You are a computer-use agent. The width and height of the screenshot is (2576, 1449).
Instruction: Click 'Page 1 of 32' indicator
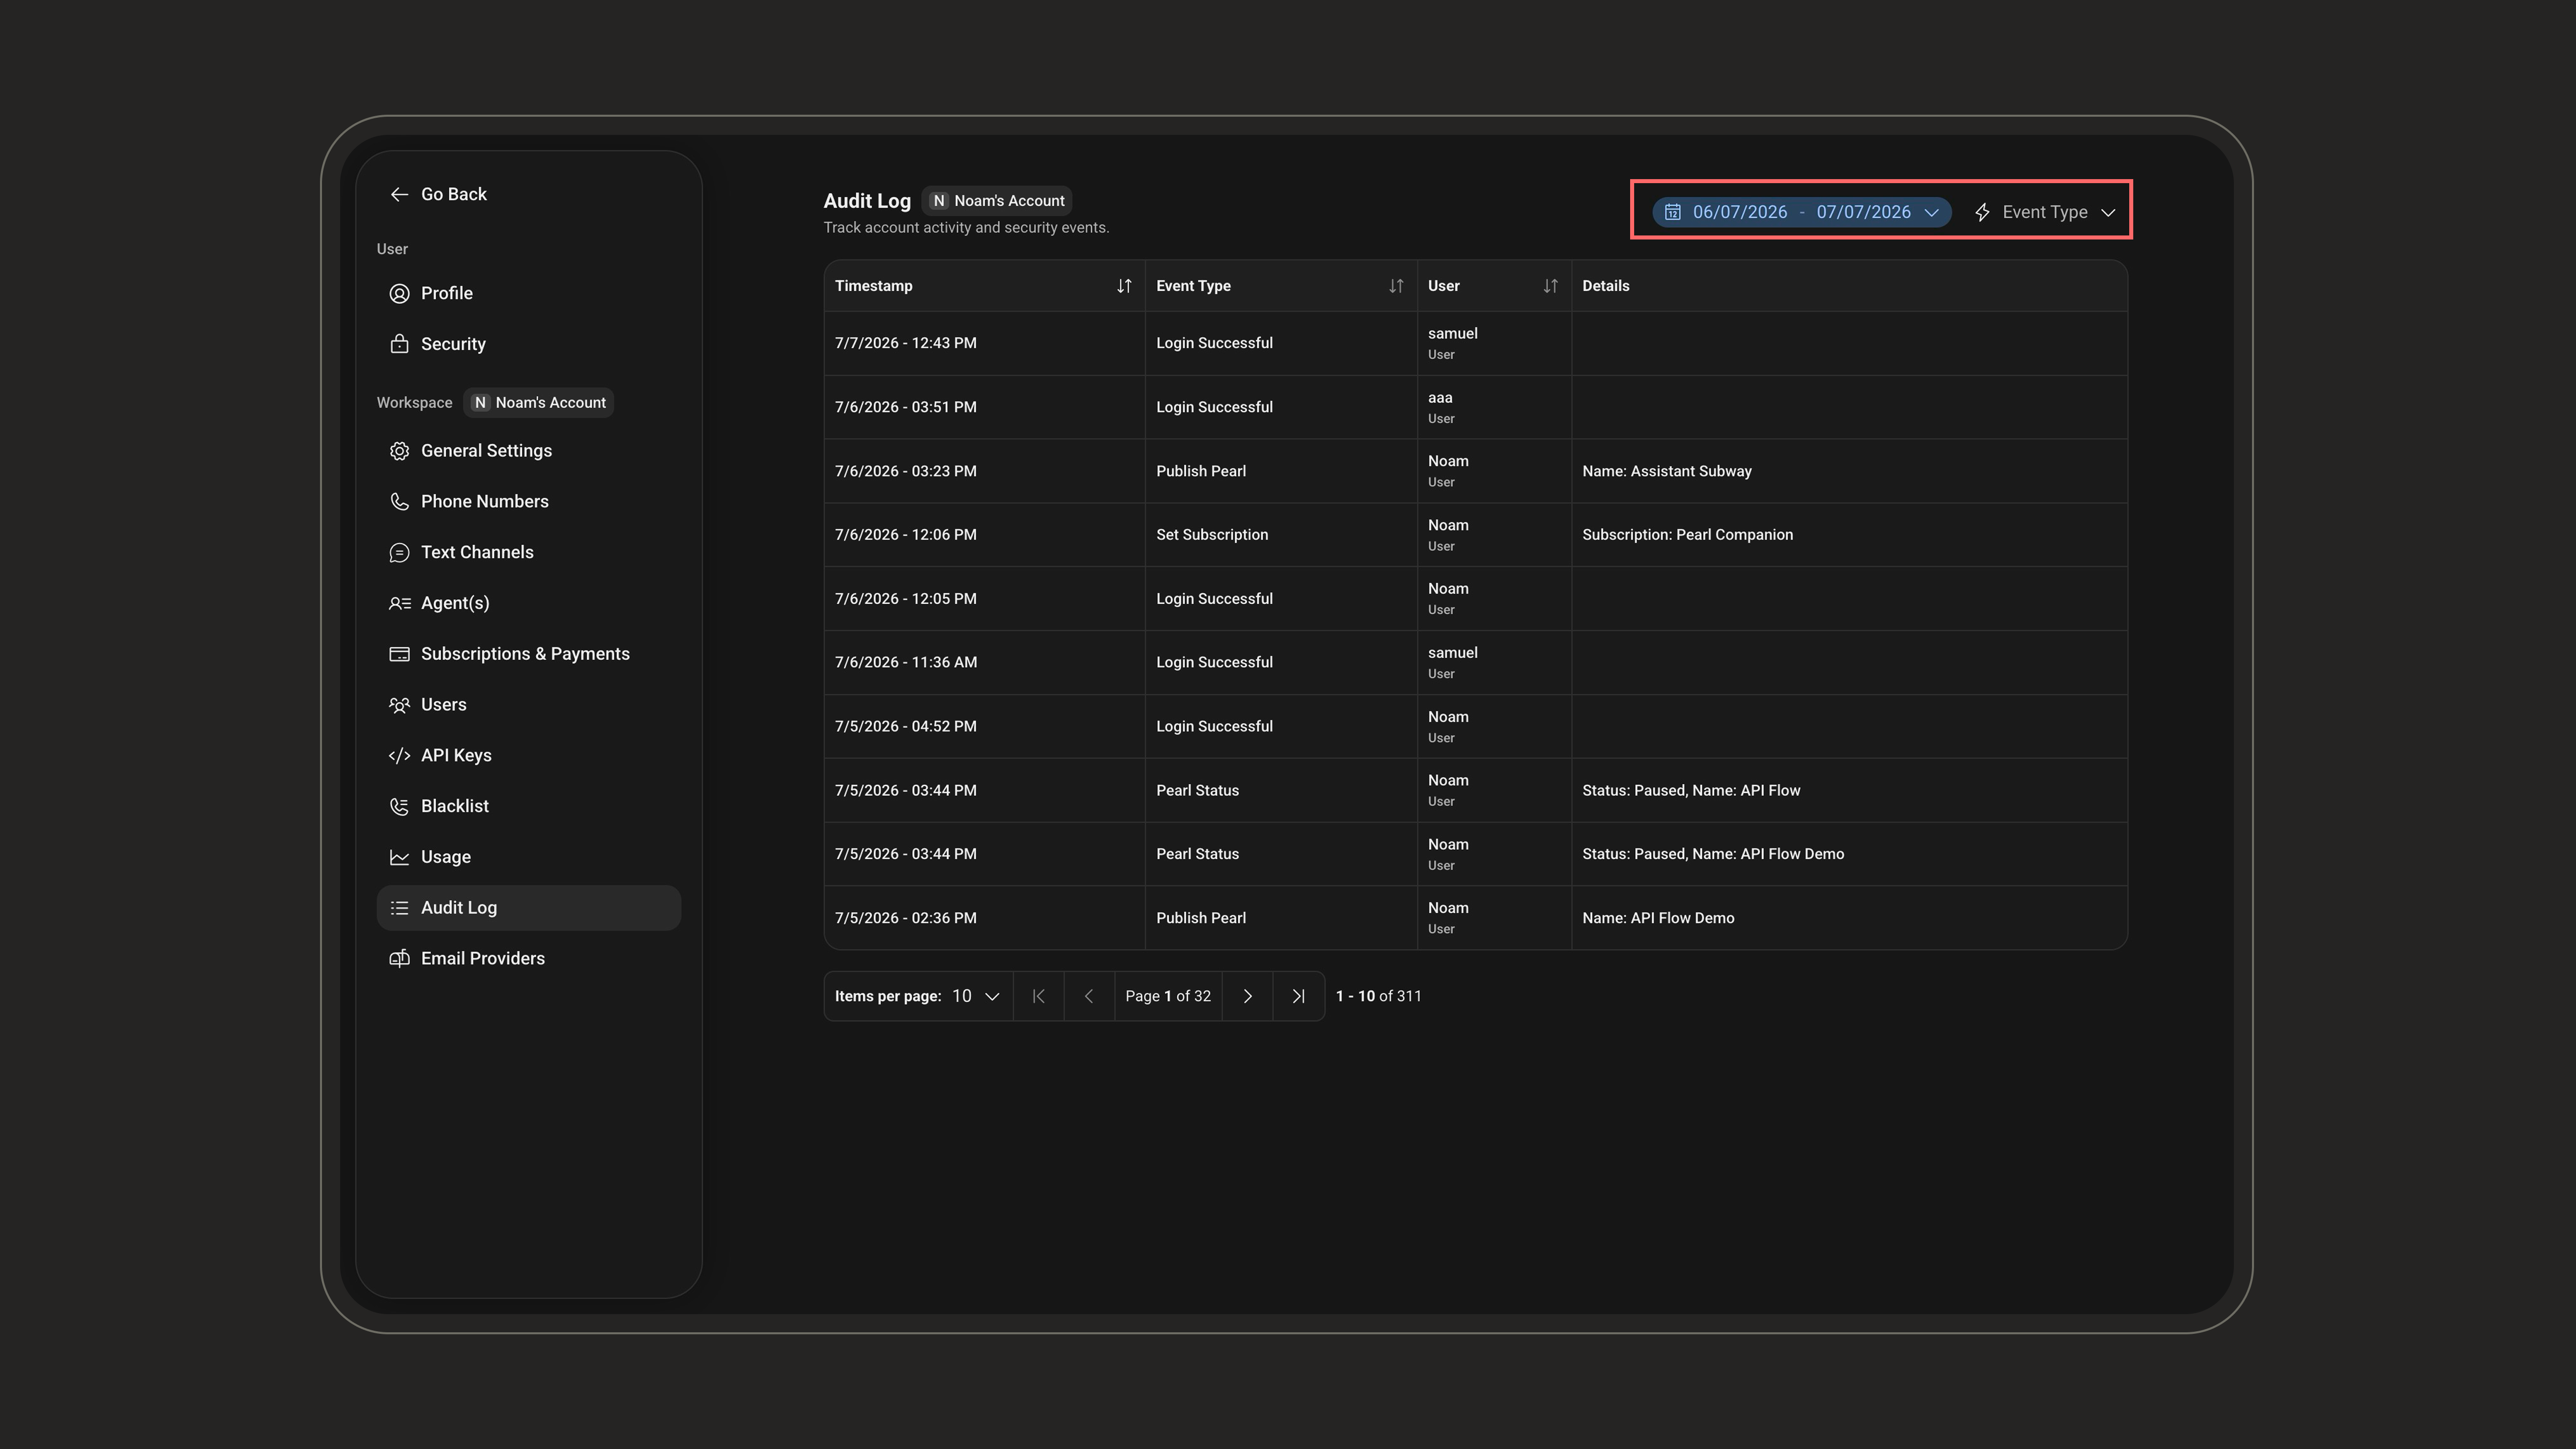[x=1167, y=996]
